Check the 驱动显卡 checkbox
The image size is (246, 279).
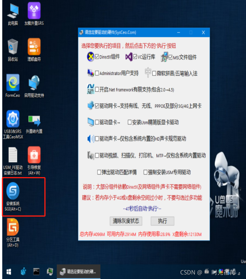97,122
